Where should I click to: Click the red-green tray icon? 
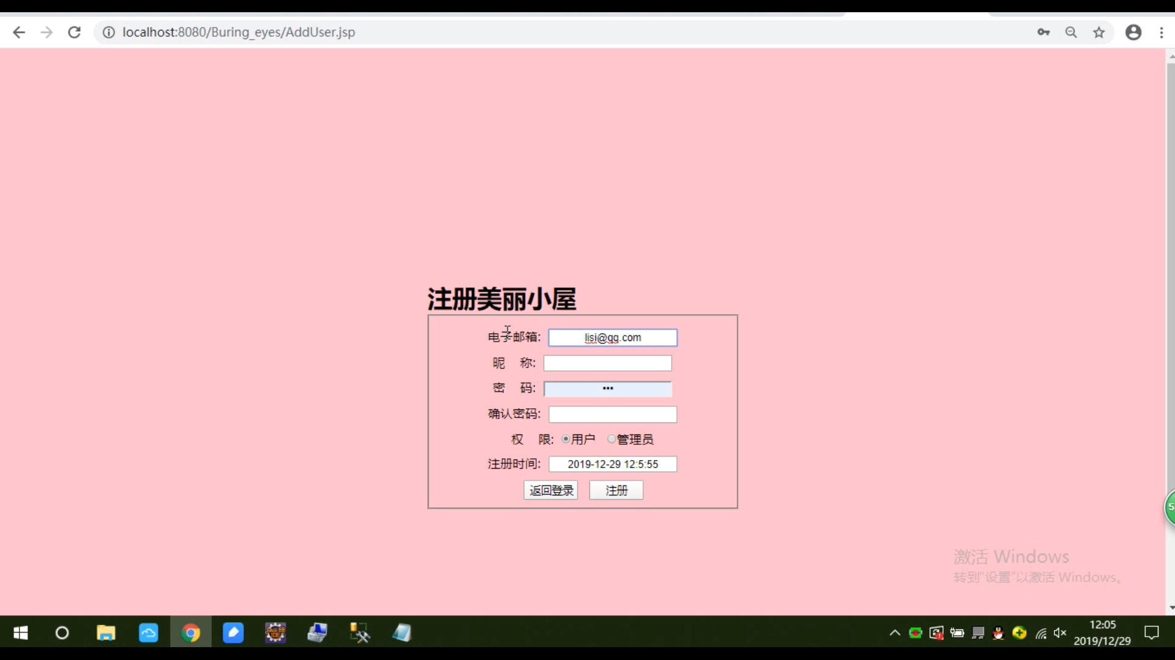(916, 633)
